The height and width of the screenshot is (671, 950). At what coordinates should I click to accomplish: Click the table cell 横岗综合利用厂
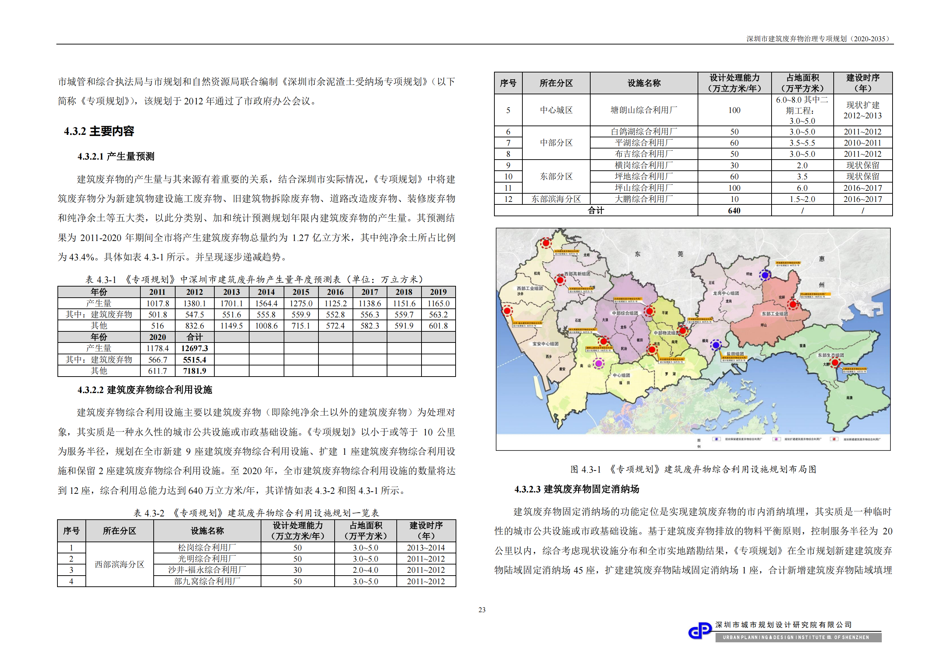(x=644, y=165)
